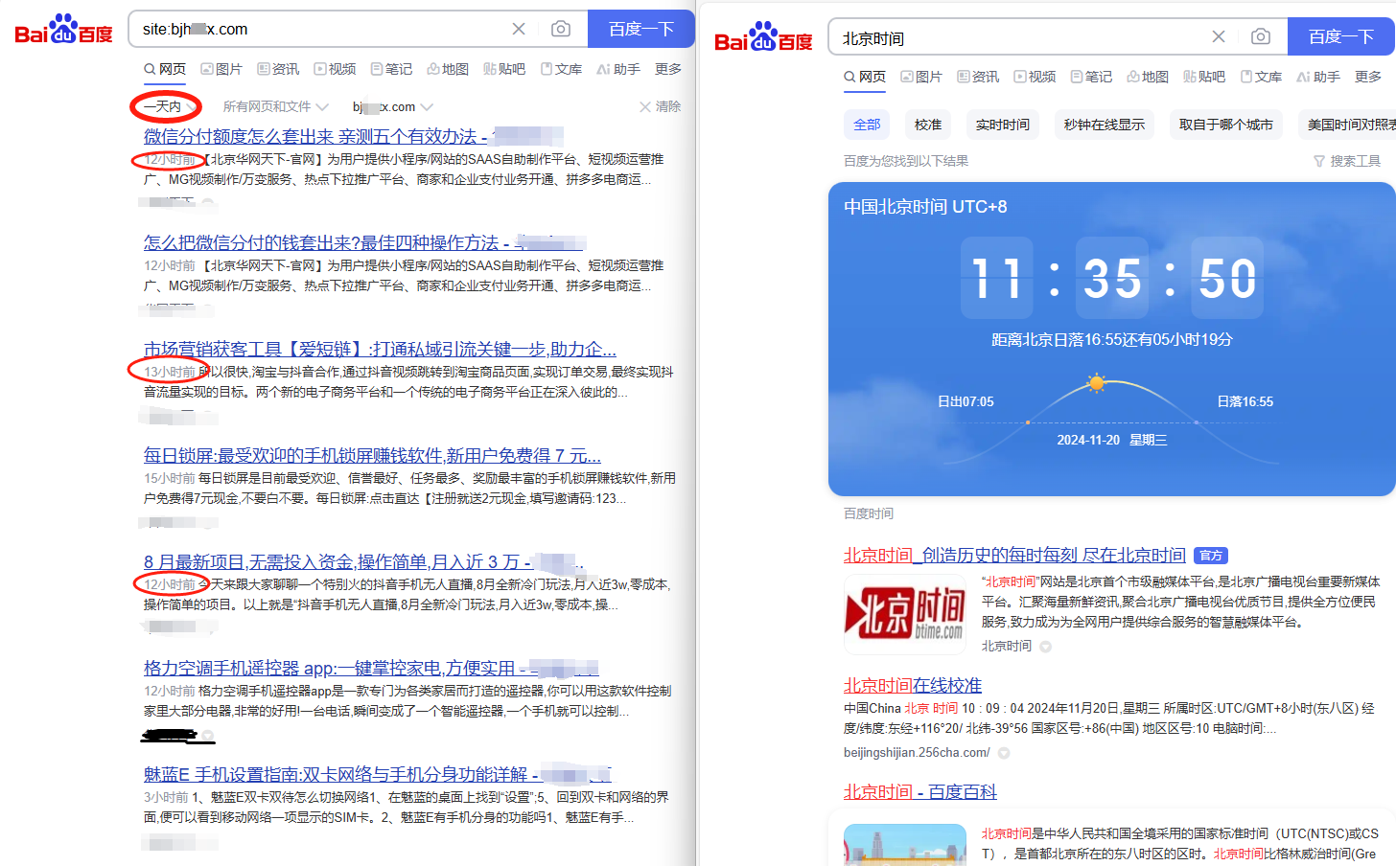Click the beijingshijian.256cha.com source URL
The image size is (1396, 866).
pyautogui.click(x=917, y=753)
